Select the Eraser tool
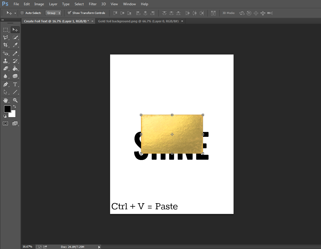This screenshot has height=249, width=321. (x=6, y=68)
